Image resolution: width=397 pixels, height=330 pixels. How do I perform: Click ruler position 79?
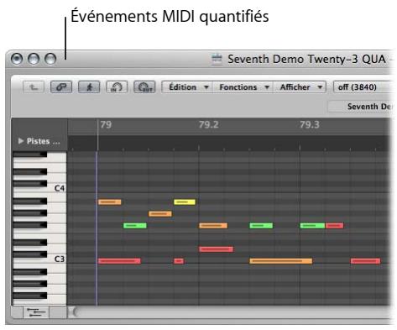[x=106, y=124]
